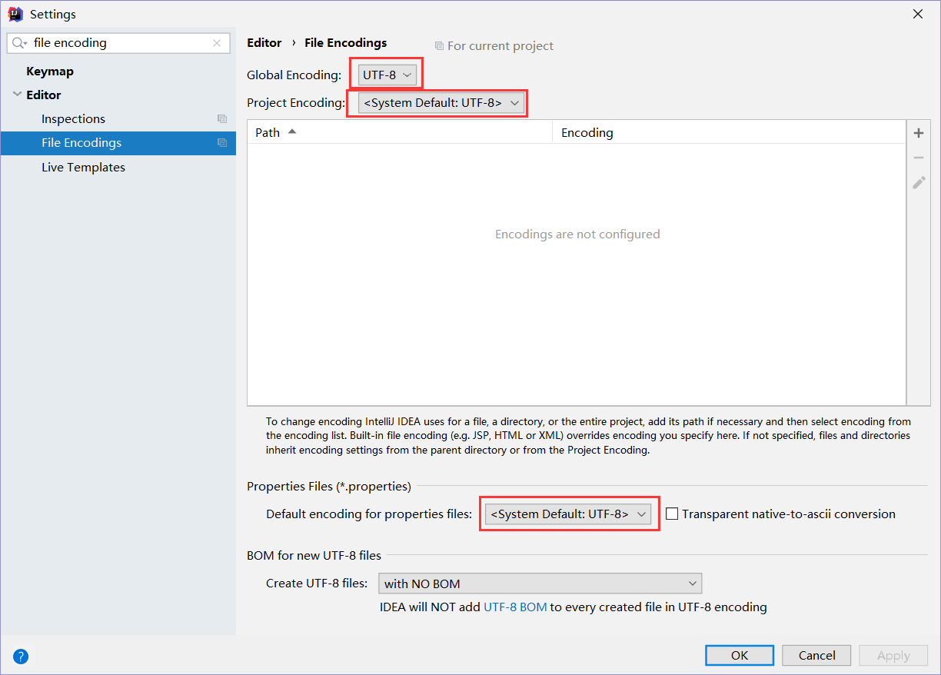This screenshot has height=675, width=941.
Task: Click the Encoding column header
Action: point(729,132)
